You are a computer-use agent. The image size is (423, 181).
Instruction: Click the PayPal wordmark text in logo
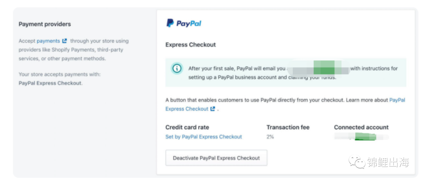point(189,24)
